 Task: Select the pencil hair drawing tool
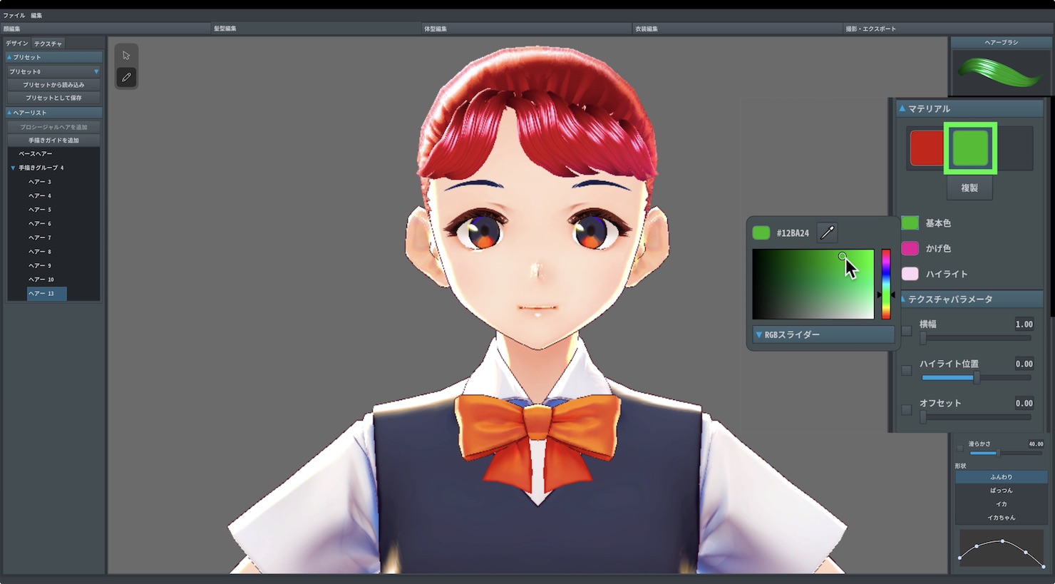click(126, 77)
